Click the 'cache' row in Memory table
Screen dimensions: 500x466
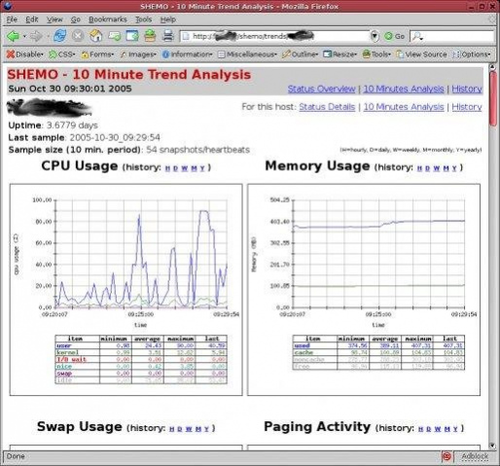378,352
